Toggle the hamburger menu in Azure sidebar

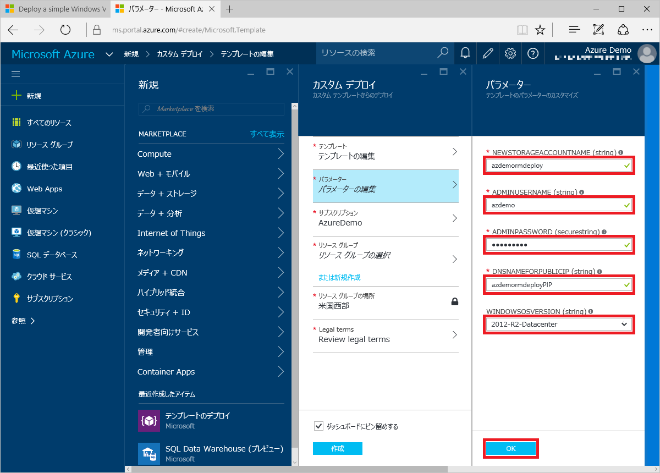[16, 74]
